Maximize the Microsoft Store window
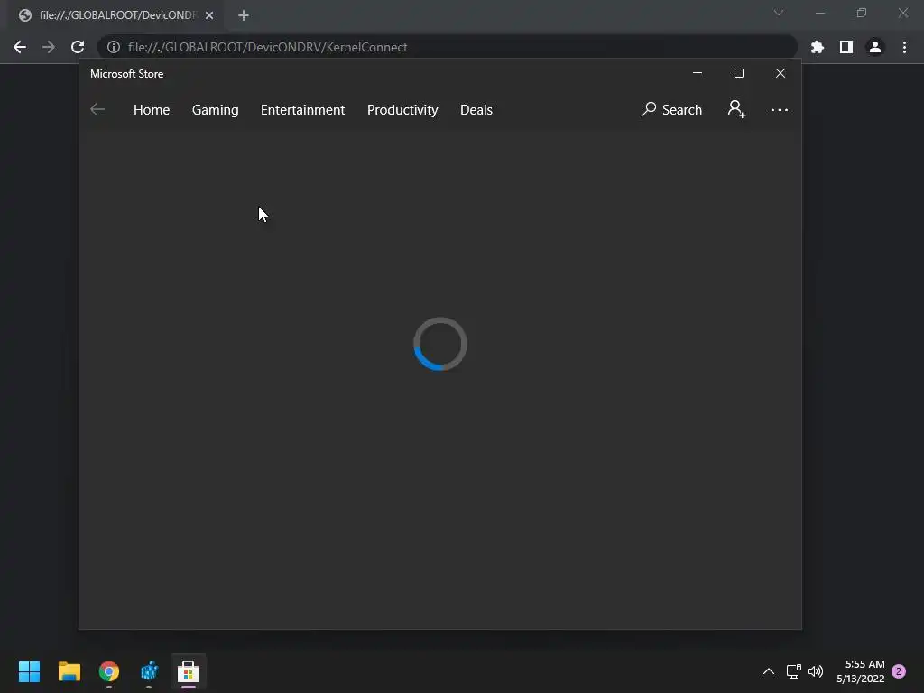This screenshot has width=924, height=693. tap(738, 73)
